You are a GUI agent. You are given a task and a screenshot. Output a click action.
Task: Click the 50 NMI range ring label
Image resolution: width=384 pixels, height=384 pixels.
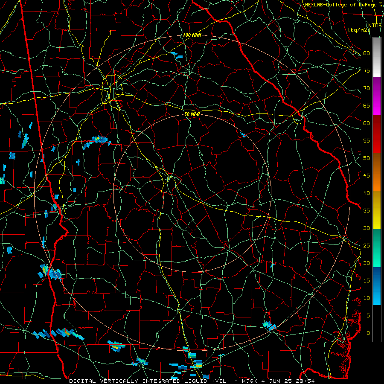coord(192,114)
